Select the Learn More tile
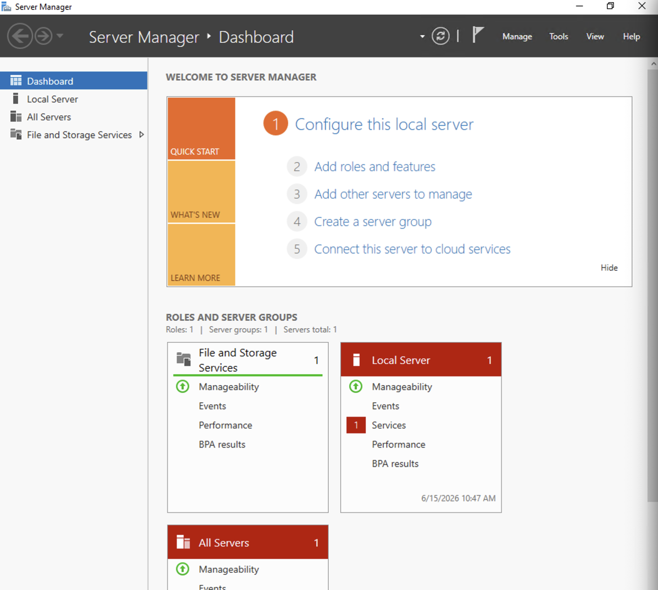The height and width of the screenshot is (590, 658). (201, 255)
